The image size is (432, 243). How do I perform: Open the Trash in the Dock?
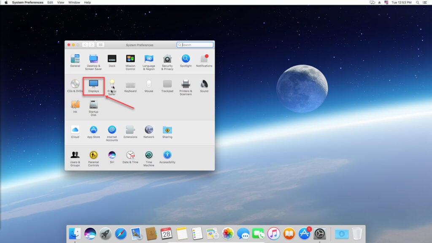click(x=357, y=234)
